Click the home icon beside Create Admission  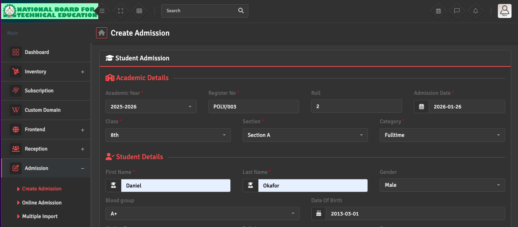coord(102,33)
